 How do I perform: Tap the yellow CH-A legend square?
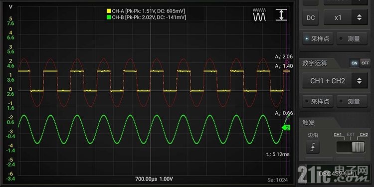click(109, 11)
